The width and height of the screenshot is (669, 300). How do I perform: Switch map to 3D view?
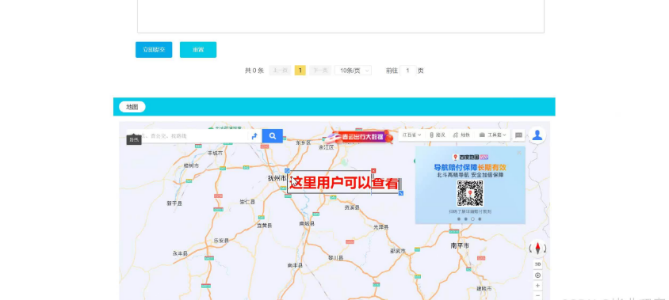[537, 264]
